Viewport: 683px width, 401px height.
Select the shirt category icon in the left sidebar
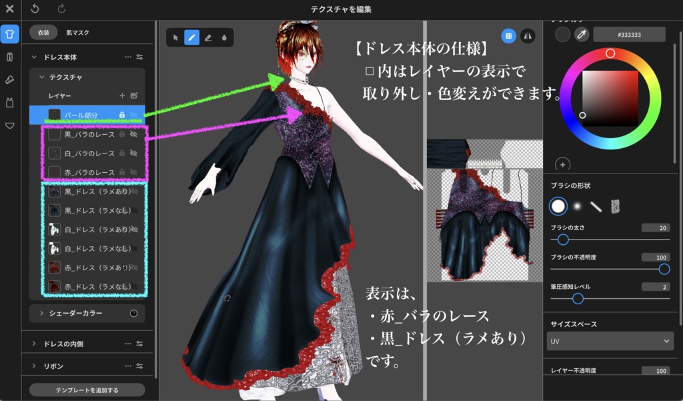pyautogui.click(x=9, y=34)
